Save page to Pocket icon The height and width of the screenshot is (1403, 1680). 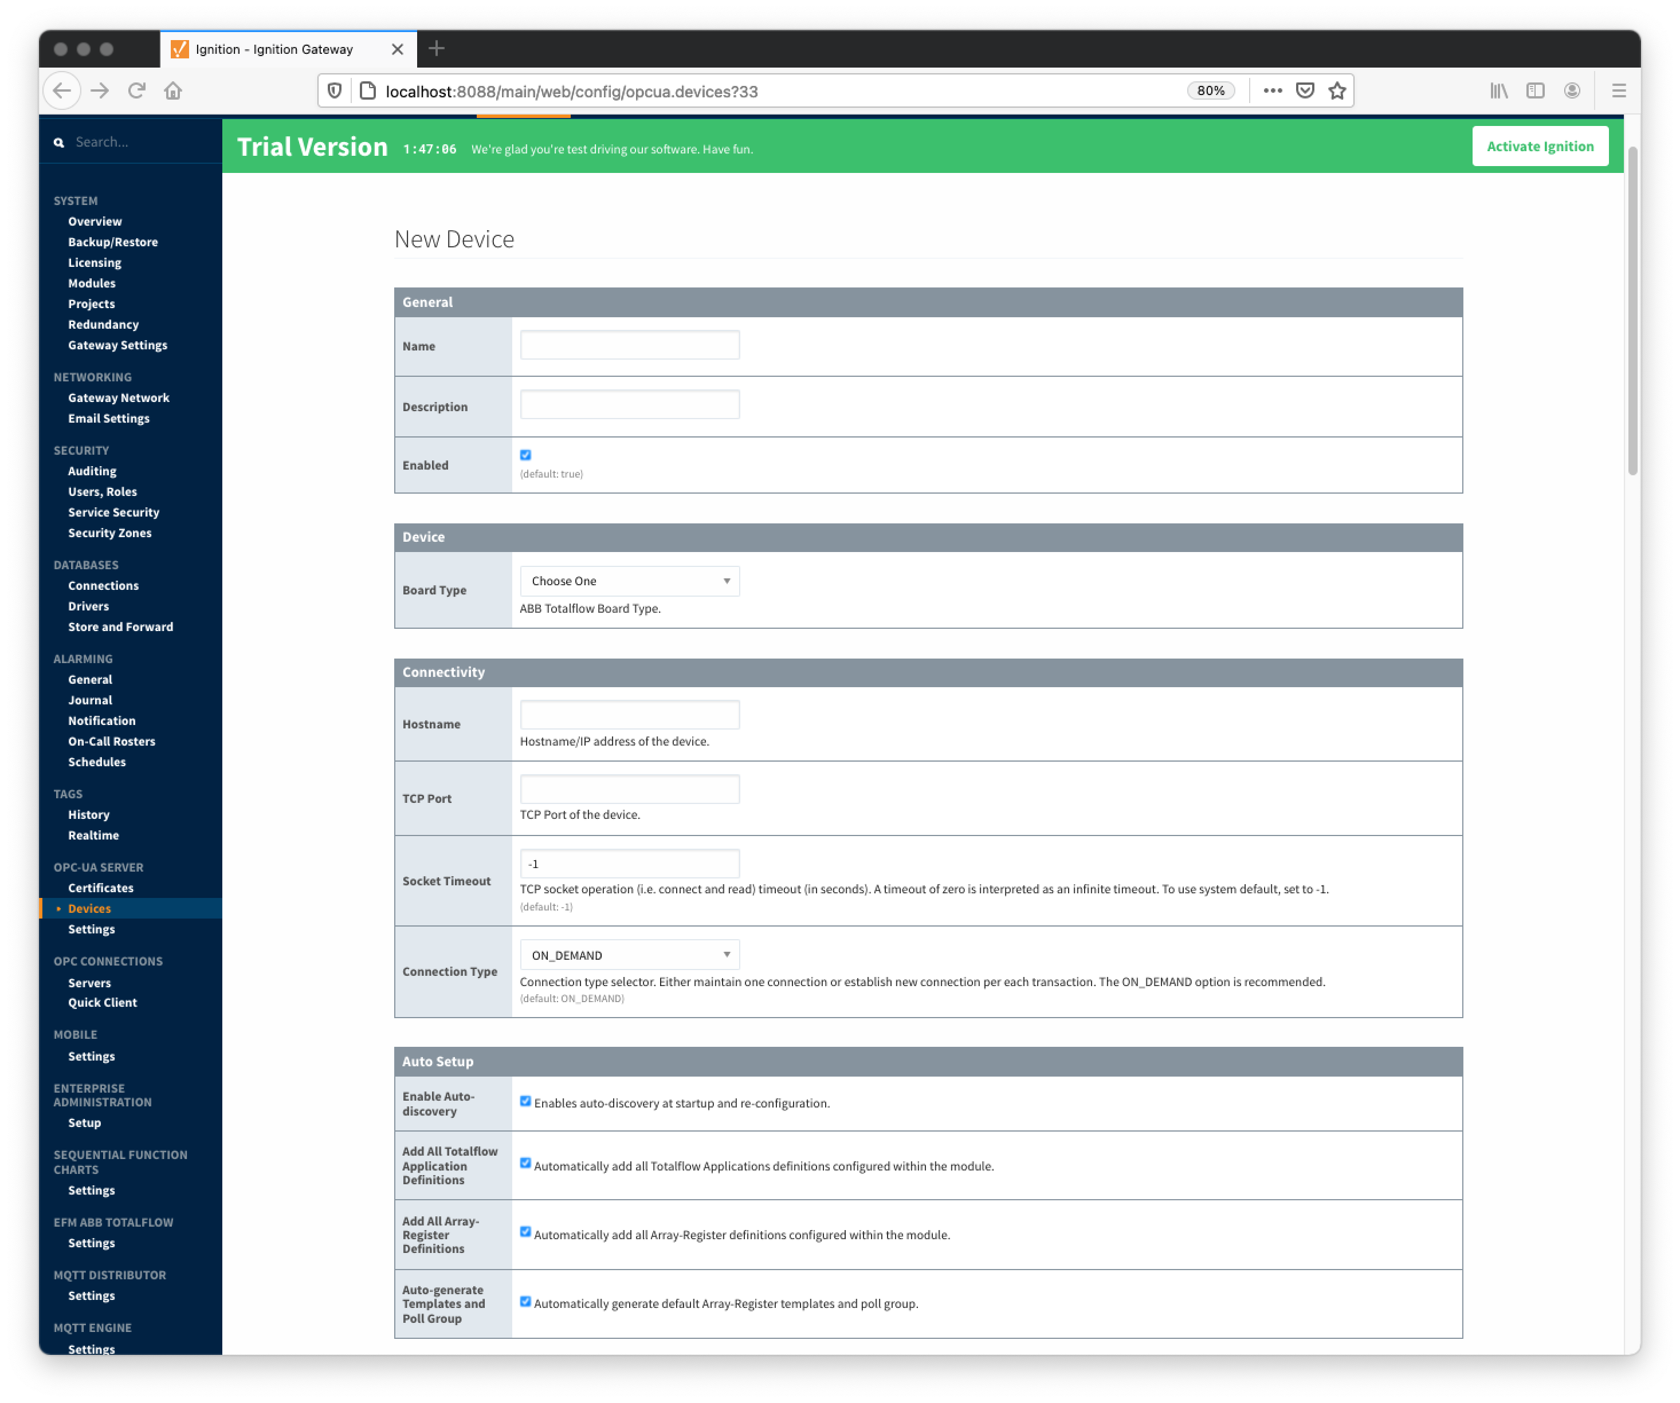click(x=1305, y=90)
